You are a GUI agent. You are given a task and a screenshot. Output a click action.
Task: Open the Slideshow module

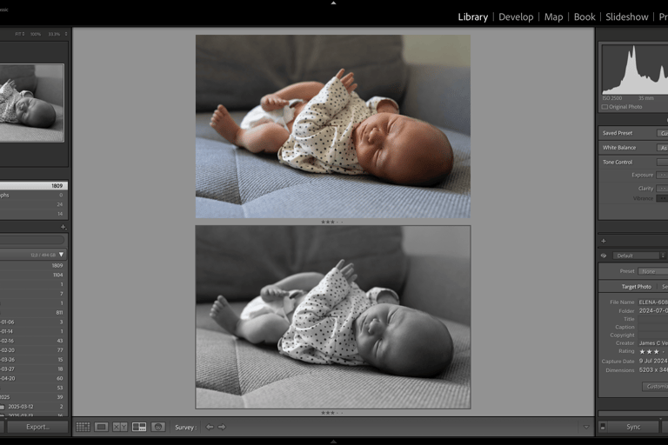point(626,17)
